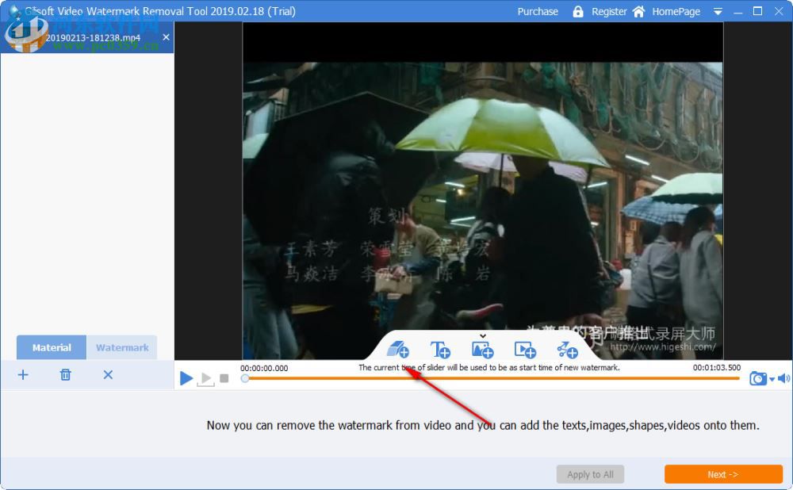Select the add image watermark tool
This screenshot has height=490, width=793.
click(482, 351)
